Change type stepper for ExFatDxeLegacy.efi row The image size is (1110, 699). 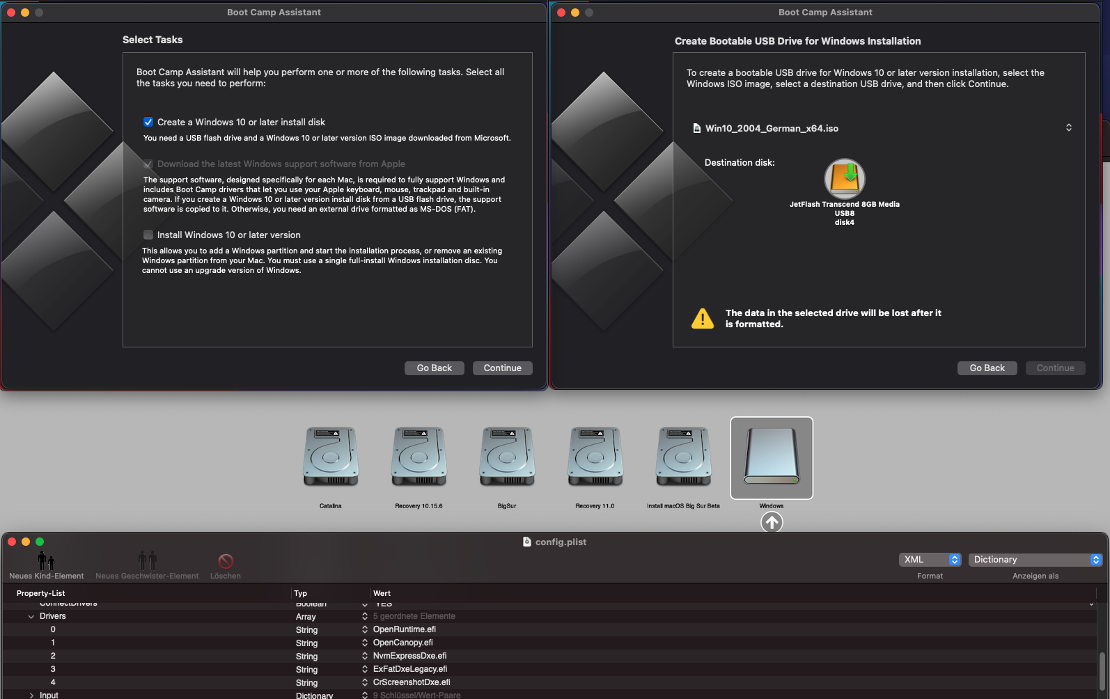pos(364,669)
